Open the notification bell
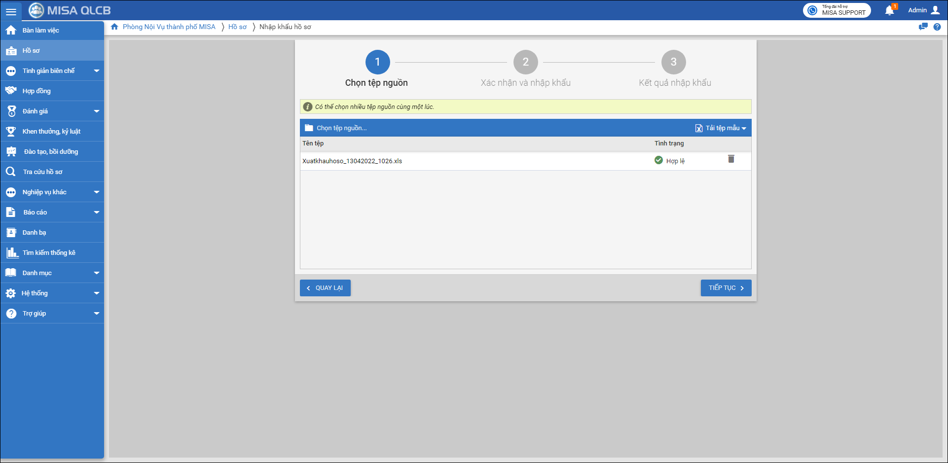948x463 pixels. tap(889, 10)
